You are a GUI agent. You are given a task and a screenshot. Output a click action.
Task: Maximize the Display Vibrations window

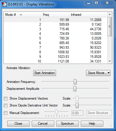point(96,3)
